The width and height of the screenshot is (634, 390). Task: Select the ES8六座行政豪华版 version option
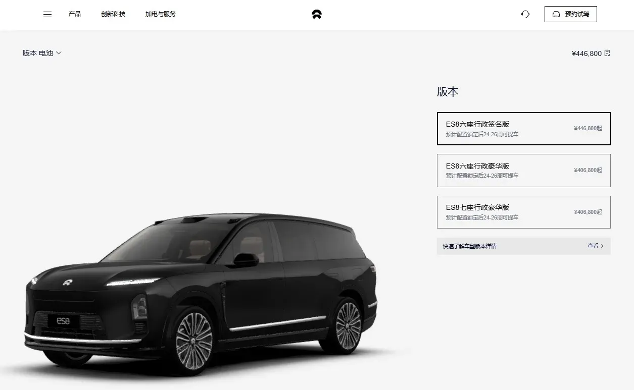pos(523,171)
